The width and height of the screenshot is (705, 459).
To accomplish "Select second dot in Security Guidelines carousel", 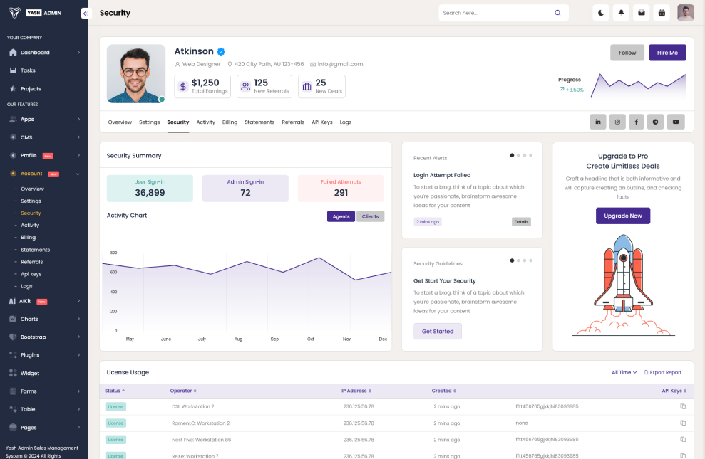I will (x=518, y=260).
